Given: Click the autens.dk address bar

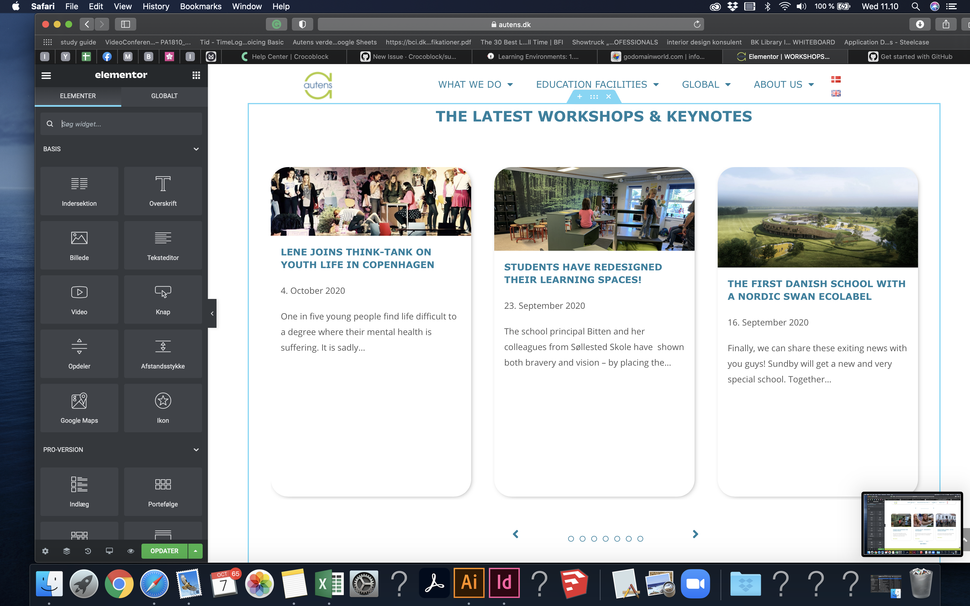Looking at the screenshot, I should (x=511, y=25).
